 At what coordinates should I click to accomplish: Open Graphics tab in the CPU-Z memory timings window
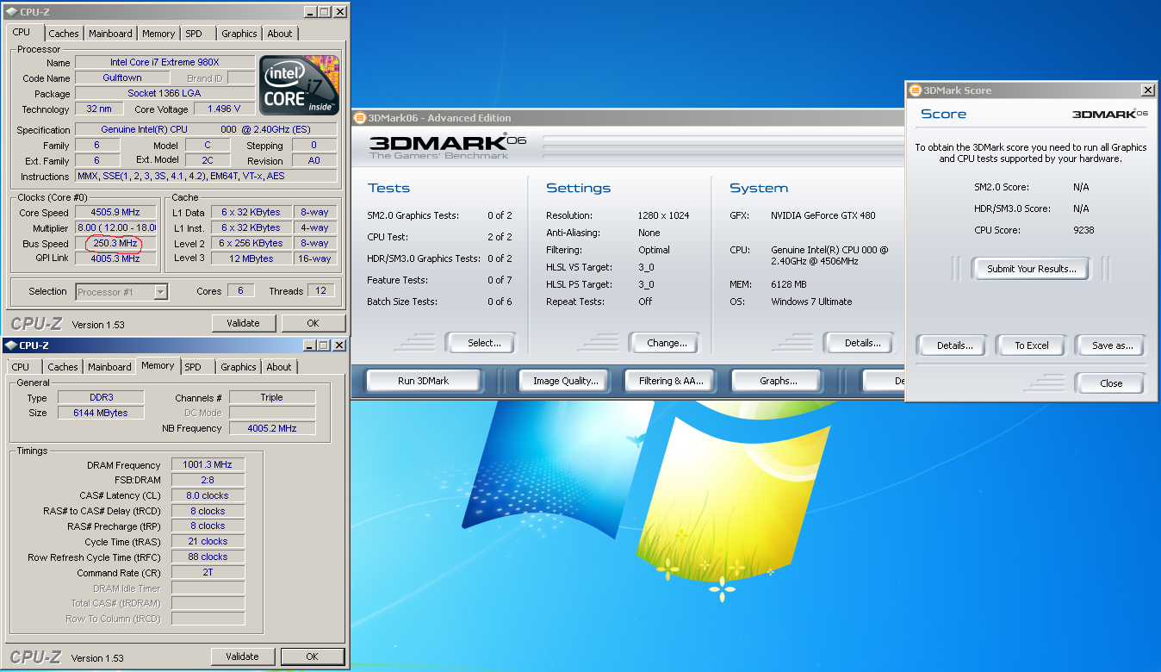(239, 367)
